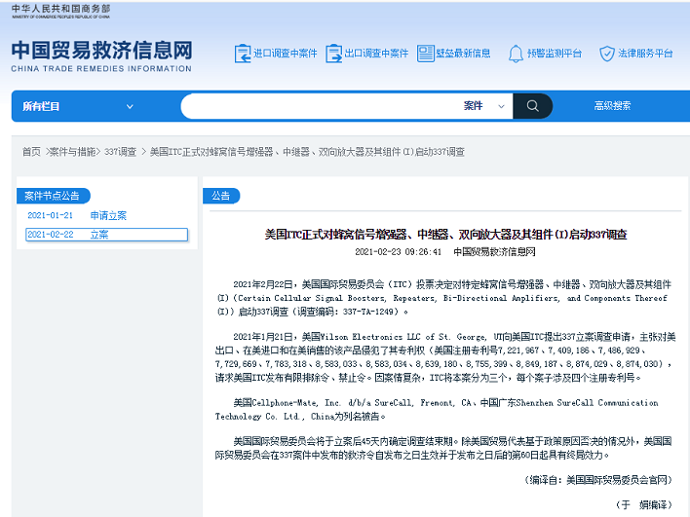Screen dimensions: 690x517
Task: Click the 中华人民共和国商务部 header logo
Action: [61, 12]
